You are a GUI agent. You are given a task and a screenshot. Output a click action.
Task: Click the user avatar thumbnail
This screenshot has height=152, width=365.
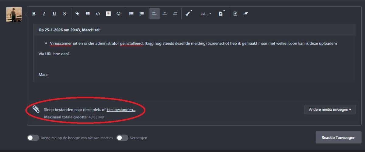click(14, 14)
